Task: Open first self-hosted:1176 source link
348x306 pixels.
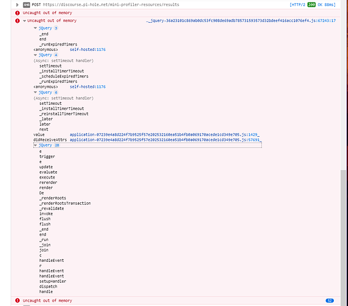Action: click(88, 50)
